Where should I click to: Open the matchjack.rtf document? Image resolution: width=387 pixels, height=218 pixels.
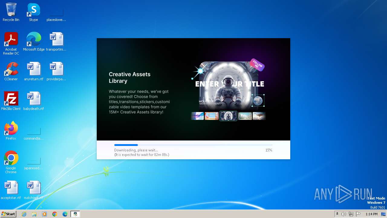(x=34, y=190)
